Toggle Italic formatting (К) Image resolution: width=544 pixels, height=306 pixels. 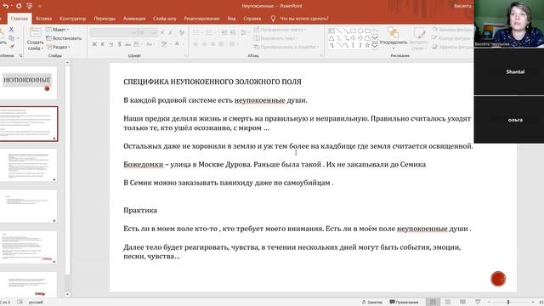pos(103,44)
